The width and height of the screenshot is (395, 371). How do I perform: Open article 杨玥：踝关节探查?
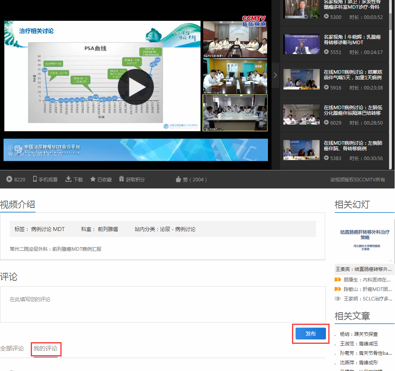click(359, 334)
